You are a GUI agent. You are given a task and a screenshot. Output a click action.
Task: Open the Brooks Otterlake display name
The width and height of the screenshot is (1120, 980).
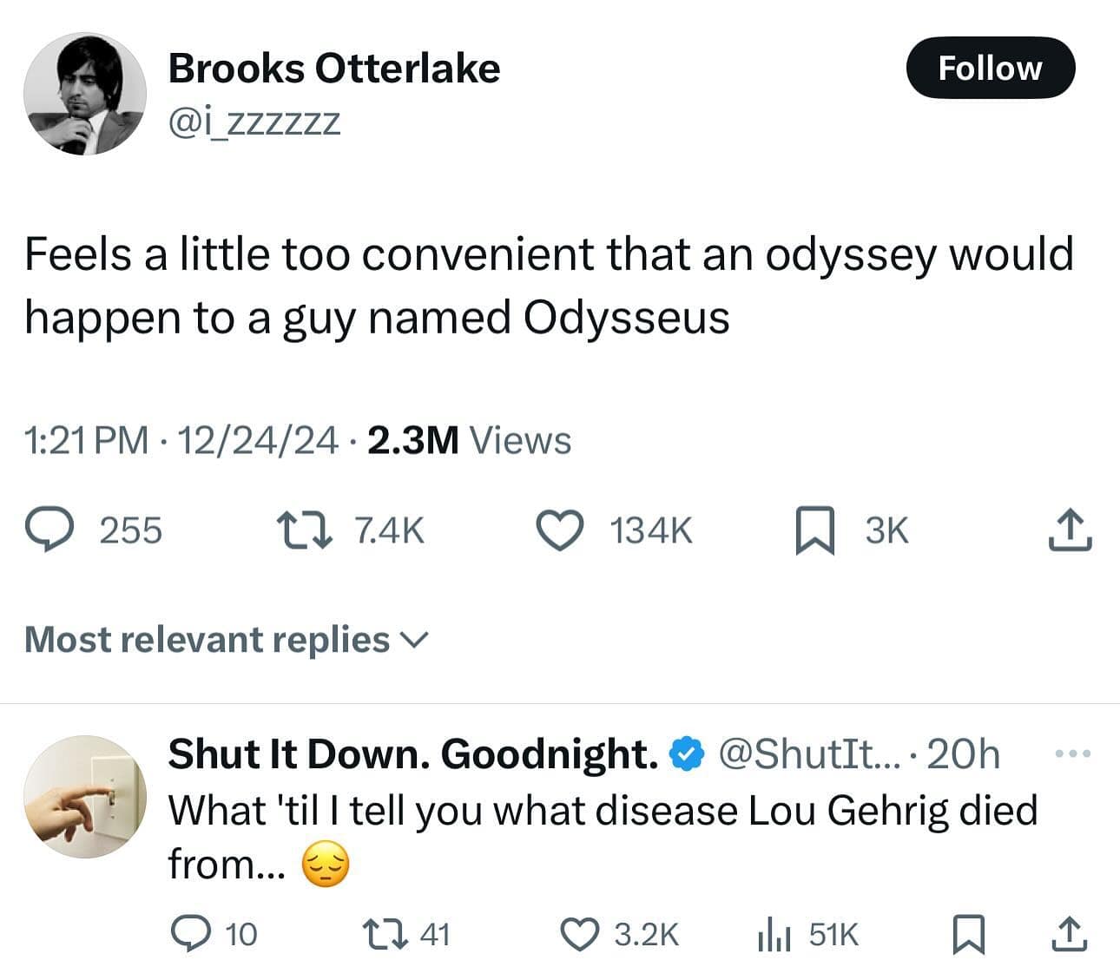point(334,69)
